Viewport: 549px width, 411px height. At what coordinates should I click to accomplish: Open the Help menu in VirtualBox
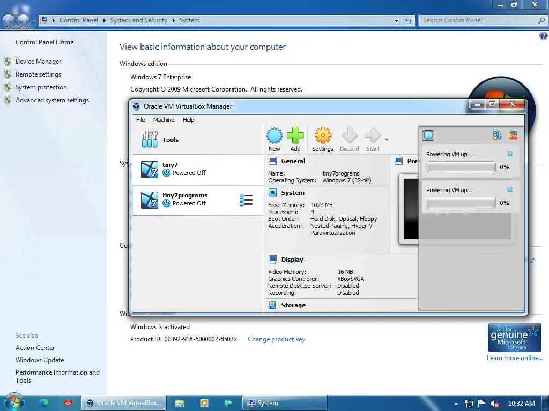click(x=188, y=120)
